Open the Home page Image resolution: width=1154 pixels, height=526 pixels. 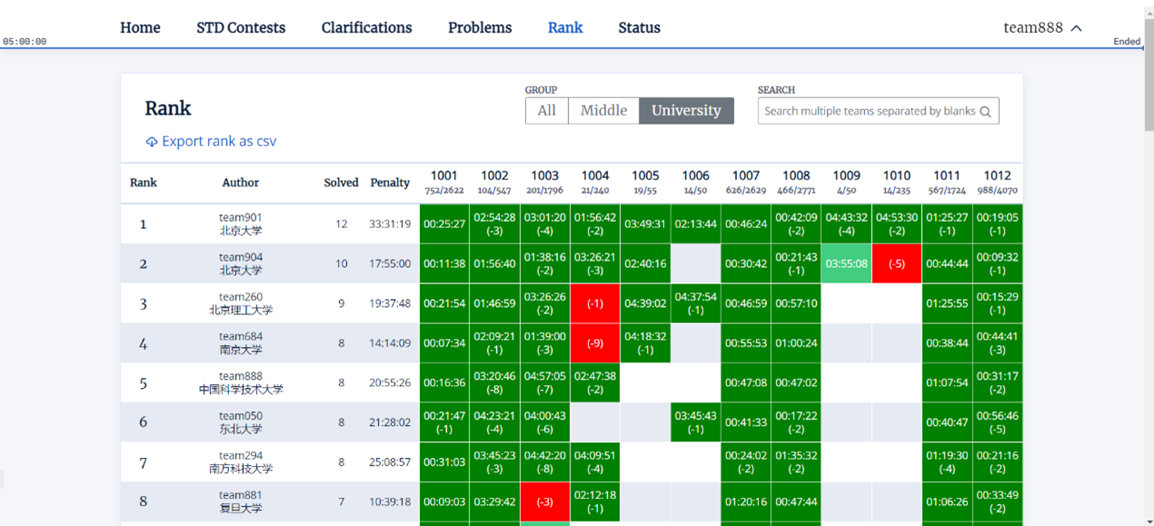[x=140, y=27]
